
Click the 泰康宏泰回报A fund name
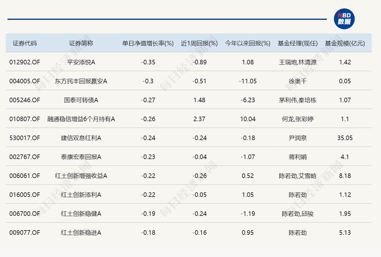coord(81,157)
